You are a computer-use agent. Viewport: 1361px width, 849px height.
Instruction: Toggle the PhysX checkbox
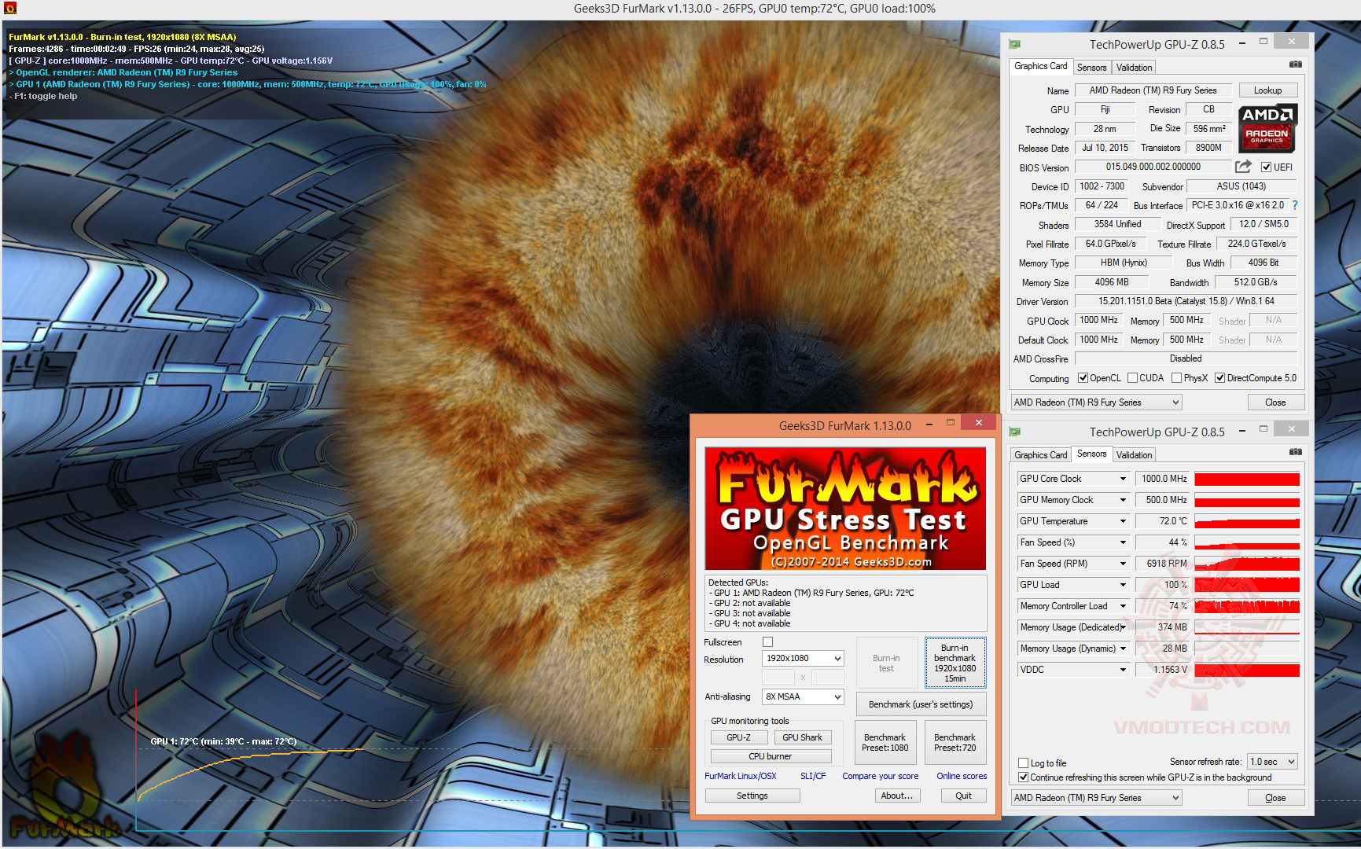pyautogui.click(x=1176, y=378)
